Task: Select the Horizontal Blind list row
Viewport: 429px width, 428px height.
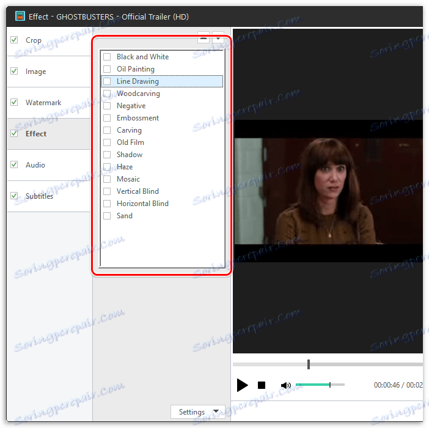Action: click(x=162, y=204)
